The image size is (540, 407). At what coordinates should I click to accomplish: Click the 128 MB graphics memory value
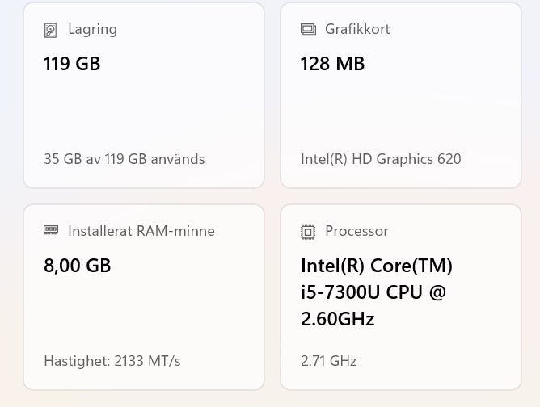[332, 64]
